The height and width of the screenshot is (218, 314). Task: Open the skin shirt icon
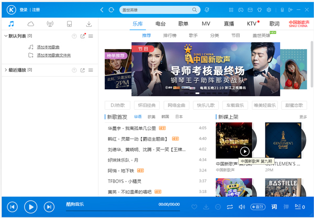260,10
